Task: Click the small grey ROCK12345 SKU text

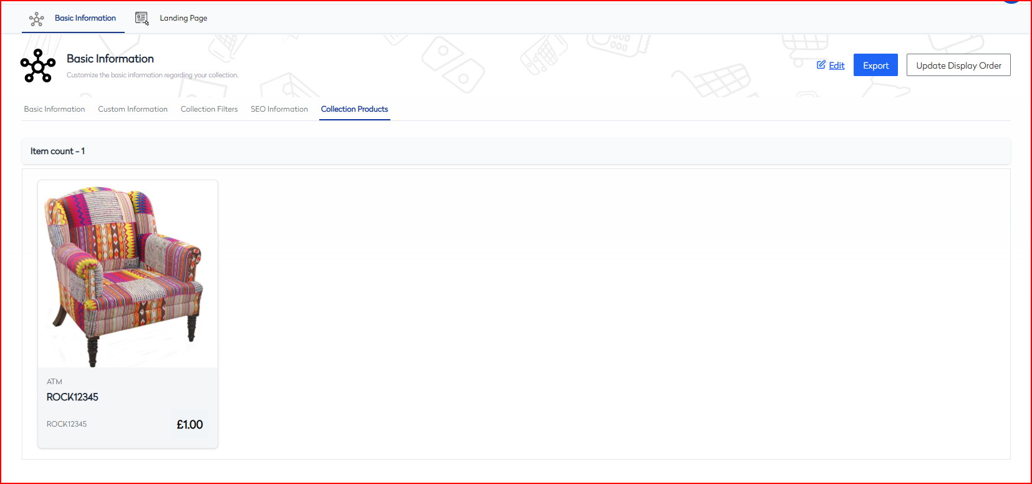Action: [67, 424]
